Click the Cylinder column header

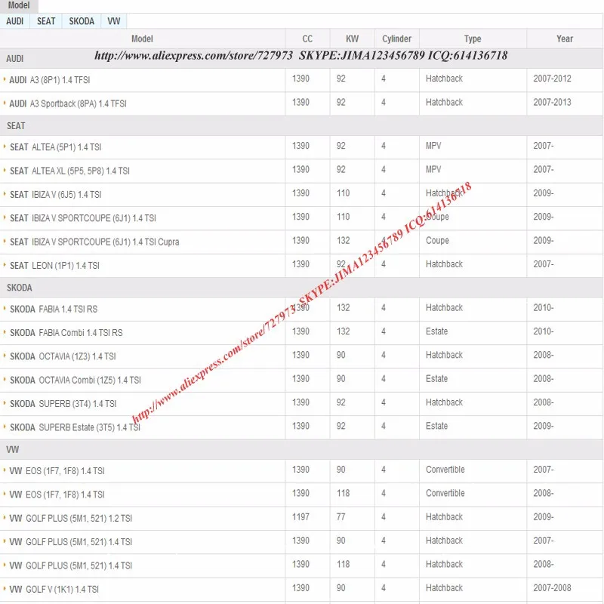tap(397, 39)
